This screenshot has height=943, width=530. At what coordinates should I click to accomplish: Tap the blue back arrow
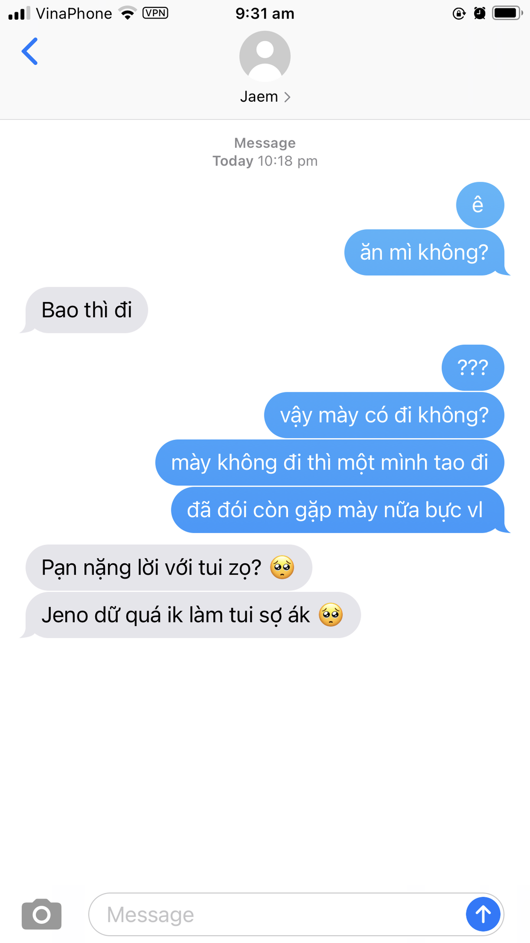(x=29, y=51)
